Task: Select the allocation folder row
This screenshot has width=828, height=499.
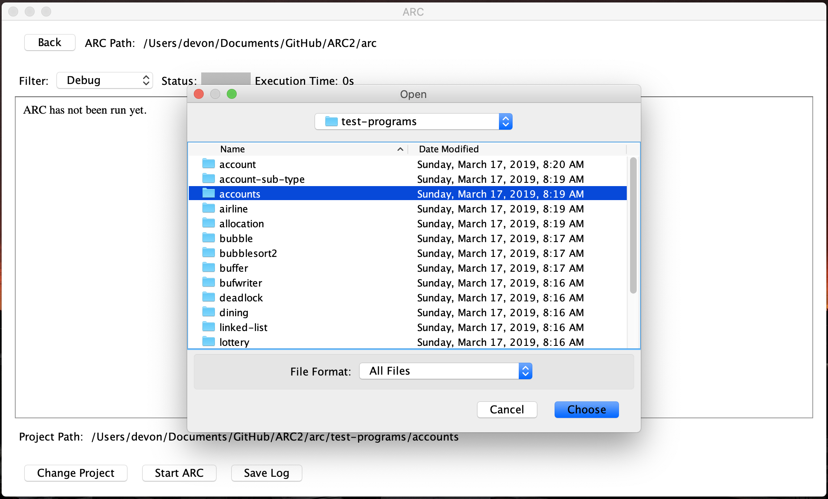Action: coord(242,224)
